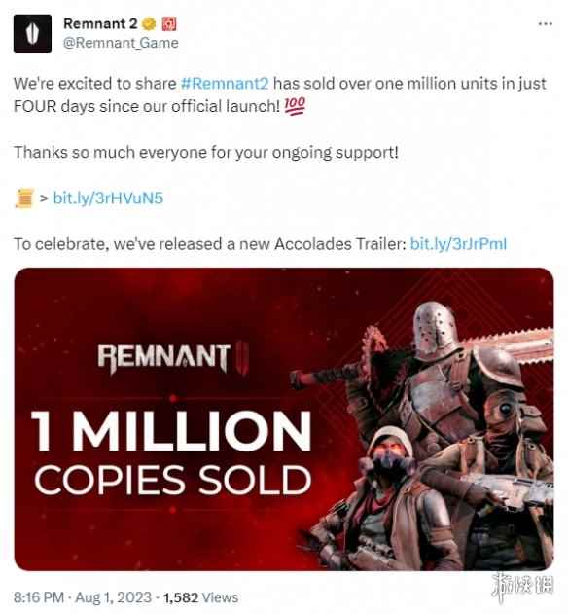Click the 1,582 Views count

click(200, 597)
